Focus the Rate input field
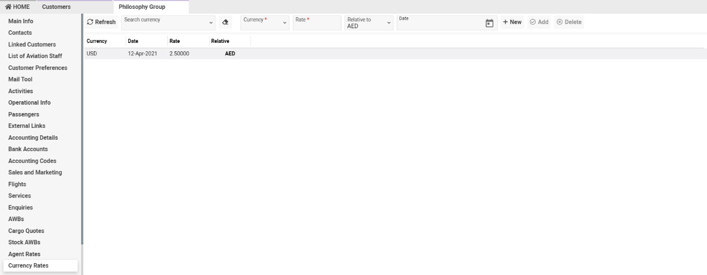This screenshot has width=707, height=275. click(x=317, y=22)
